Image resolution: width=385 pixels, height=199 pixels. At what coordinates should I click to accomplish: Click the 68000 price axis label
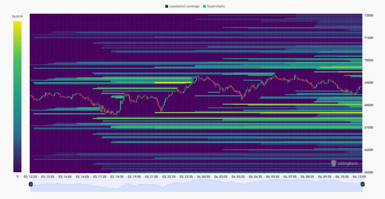(369, 105)
